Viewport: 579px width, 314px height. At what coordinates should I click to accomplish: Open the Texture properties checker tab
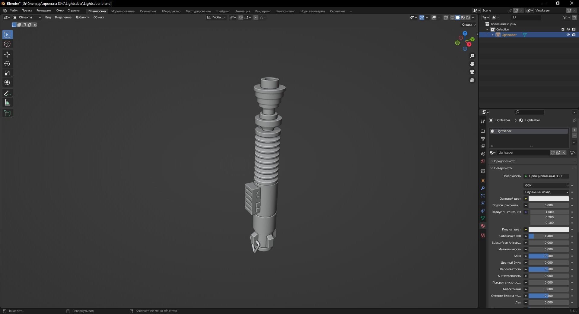click(483, 235)
